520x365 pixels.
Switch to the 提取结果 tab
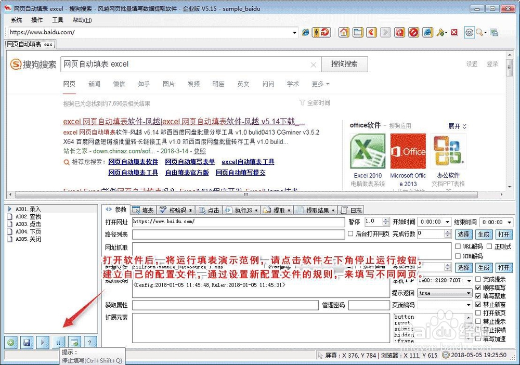click(x=316, y=210)
